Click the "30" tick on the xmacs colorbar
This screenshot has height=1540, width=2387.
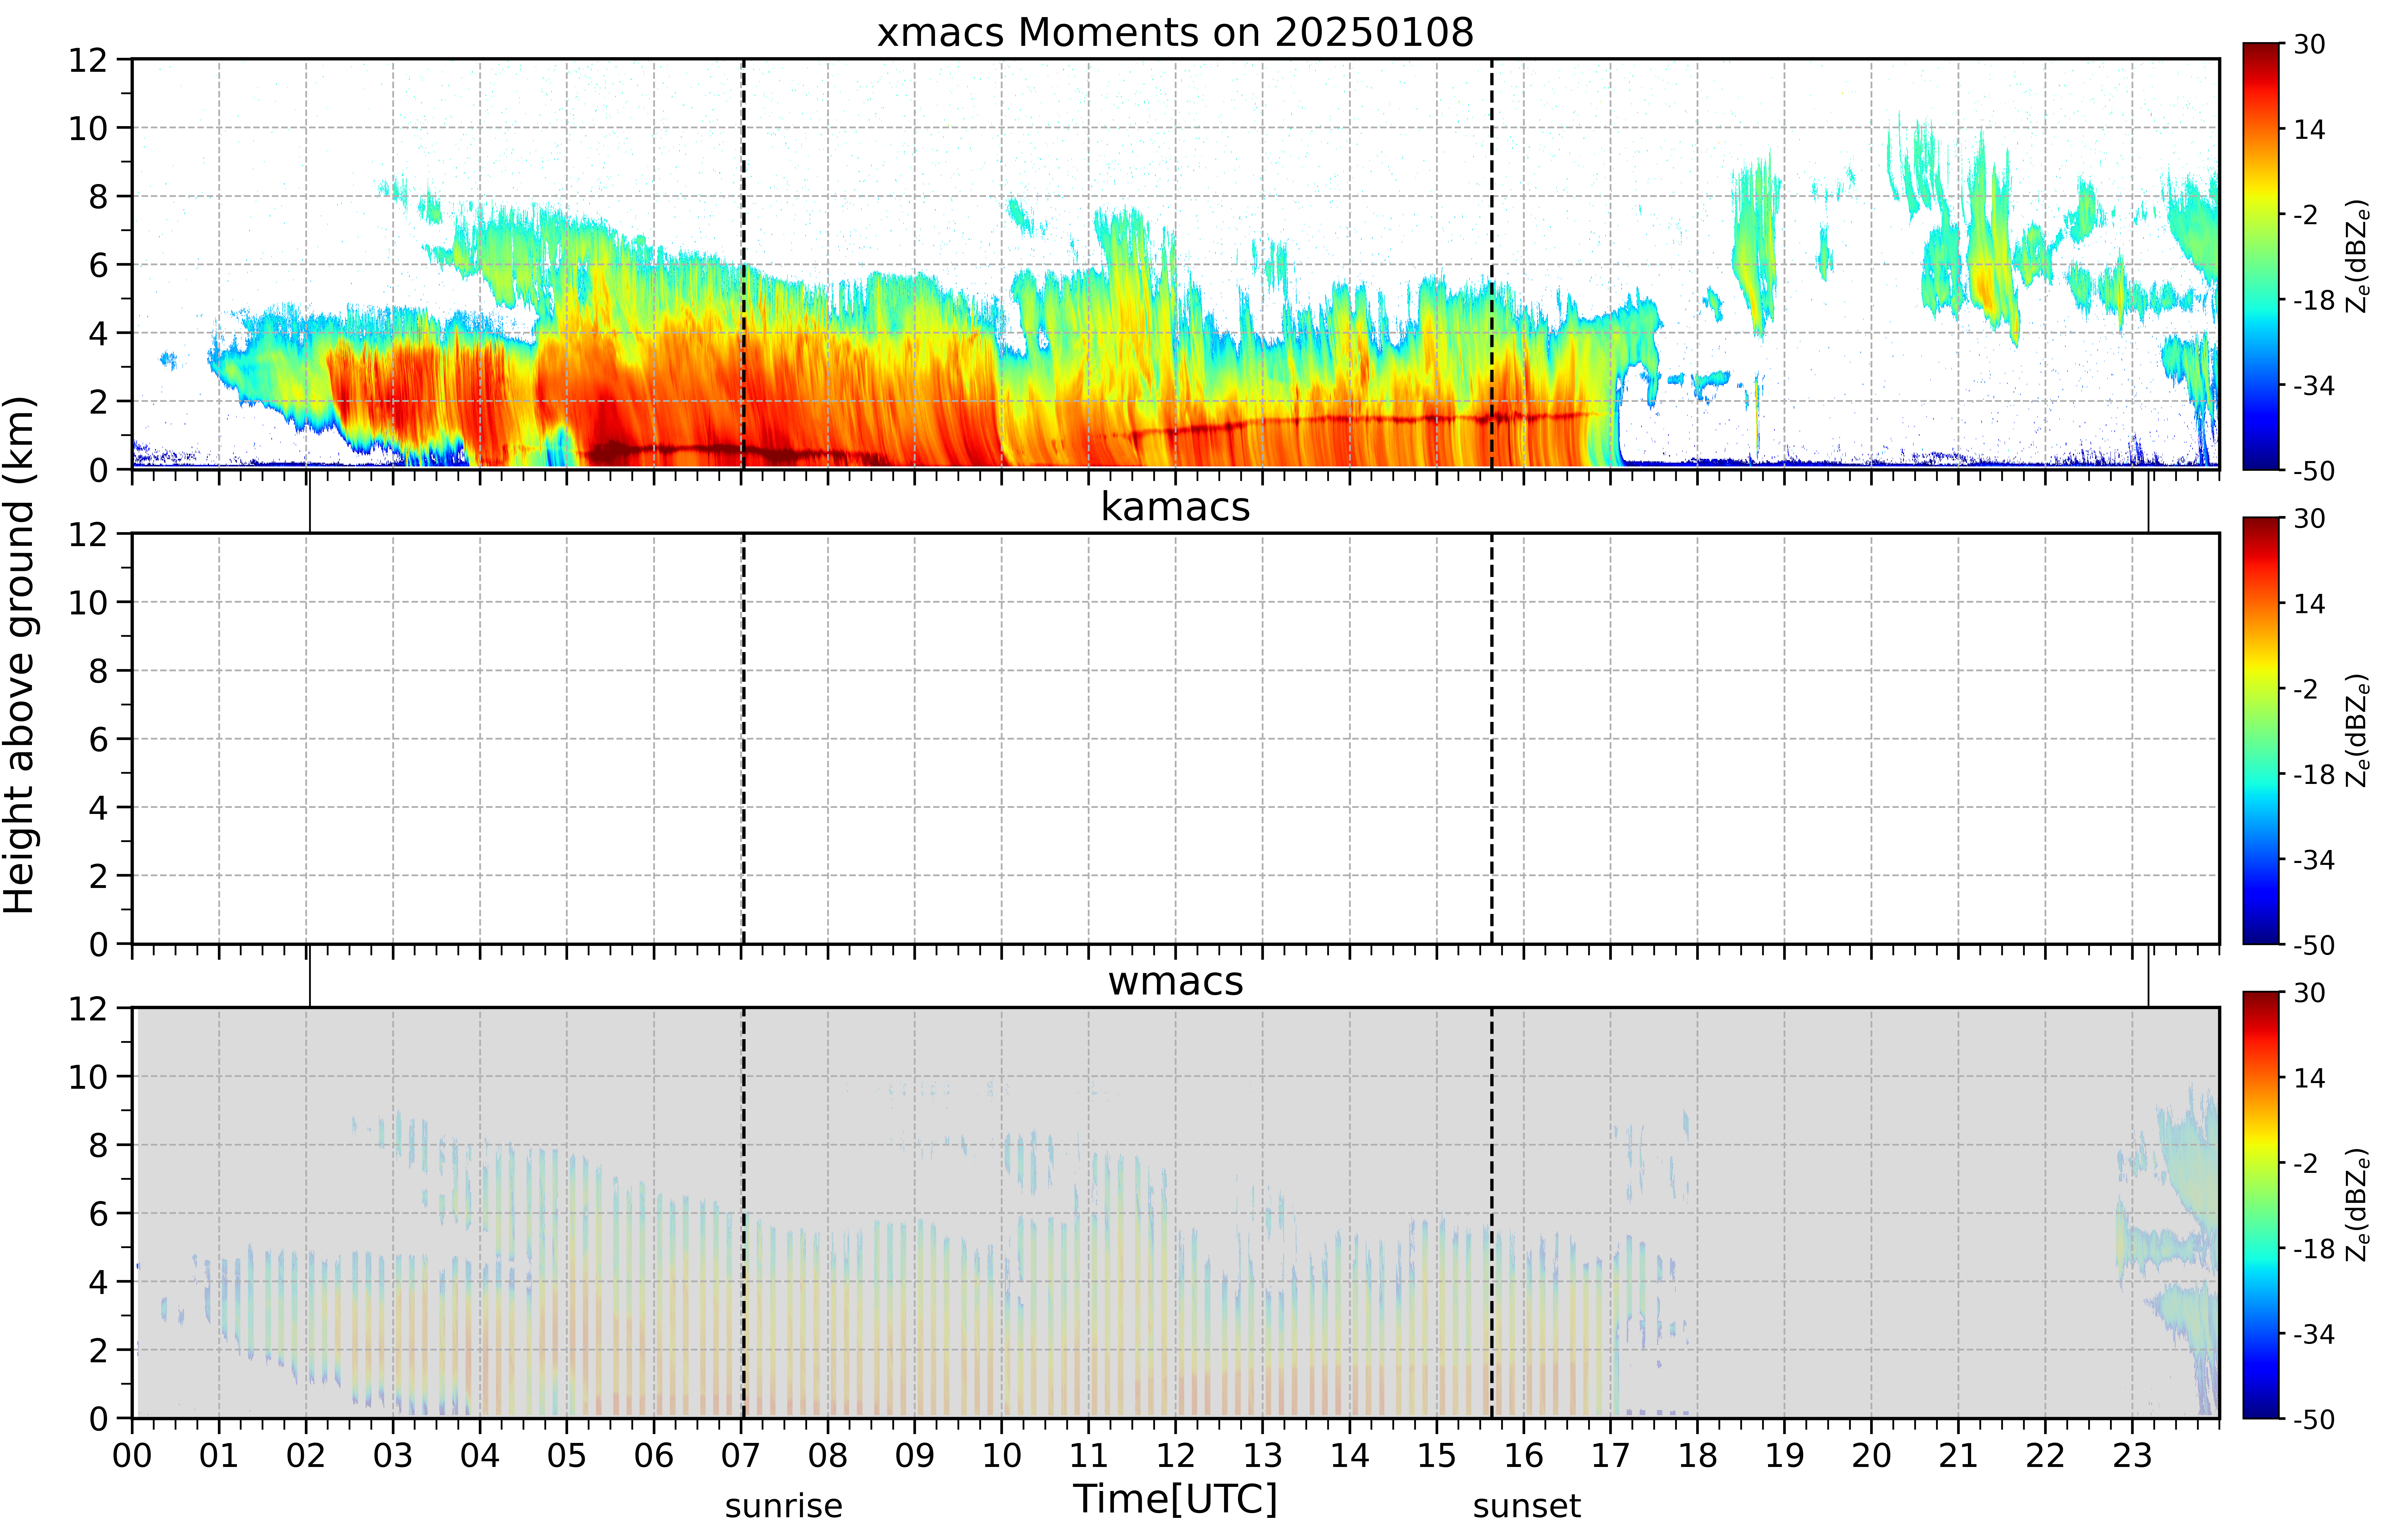[2309, 44]
